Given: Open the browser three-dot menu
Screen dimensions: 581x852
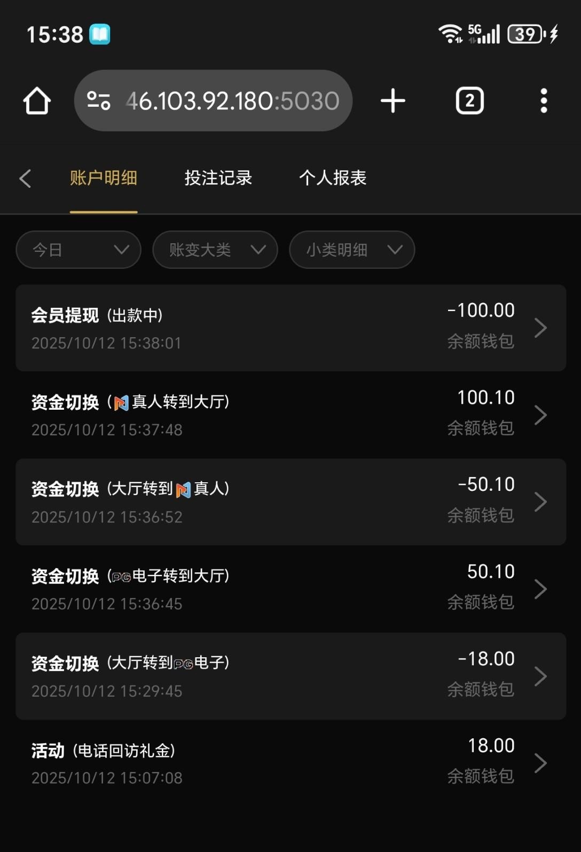Looking at the screenshot, I should pyautogui.click(x=544, y=101).
